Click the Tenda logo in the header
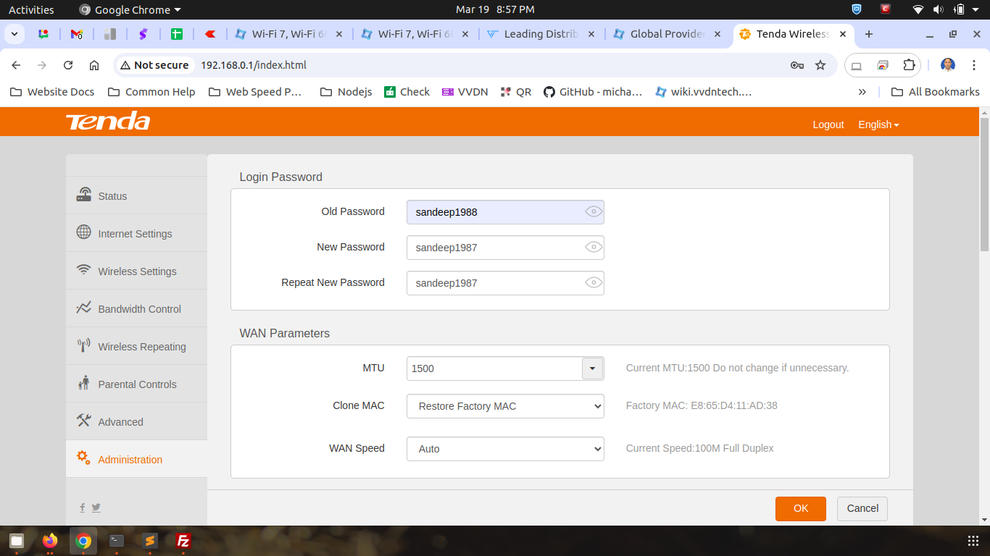Image resolution: width=990 pixels, height=556 pixels. (107, 122)
